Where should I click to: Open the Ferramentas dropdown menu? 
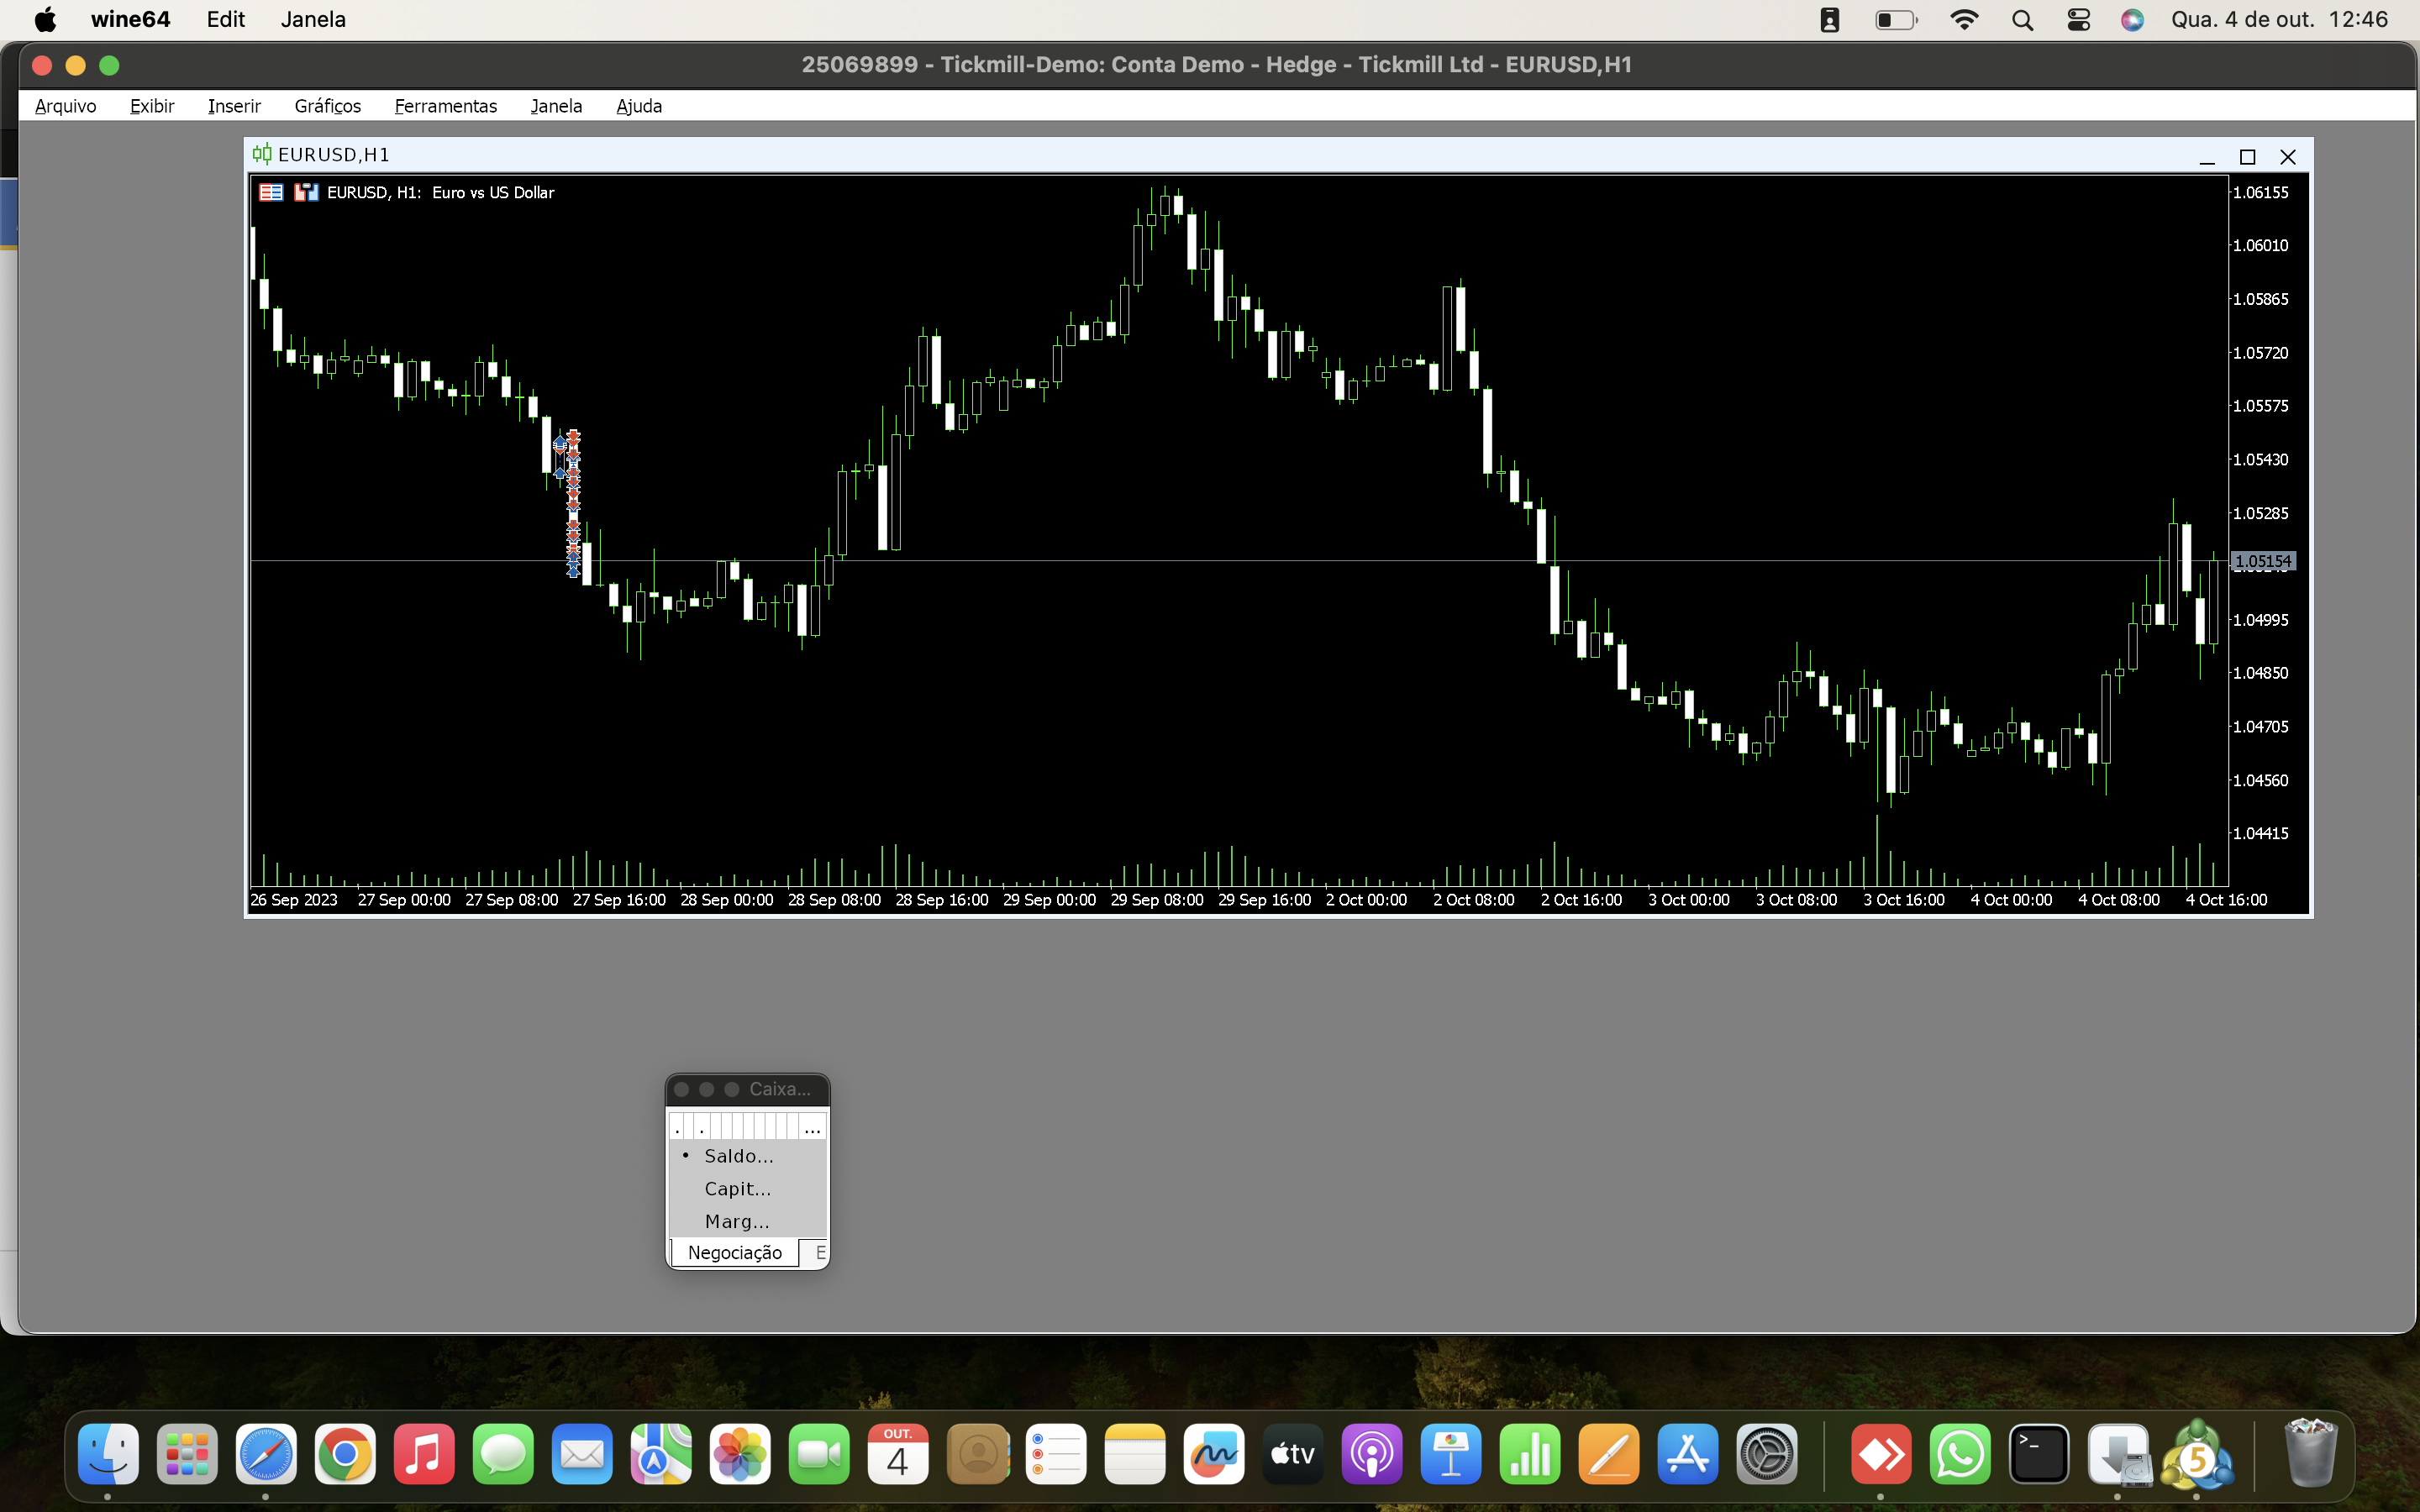point(445,106)
